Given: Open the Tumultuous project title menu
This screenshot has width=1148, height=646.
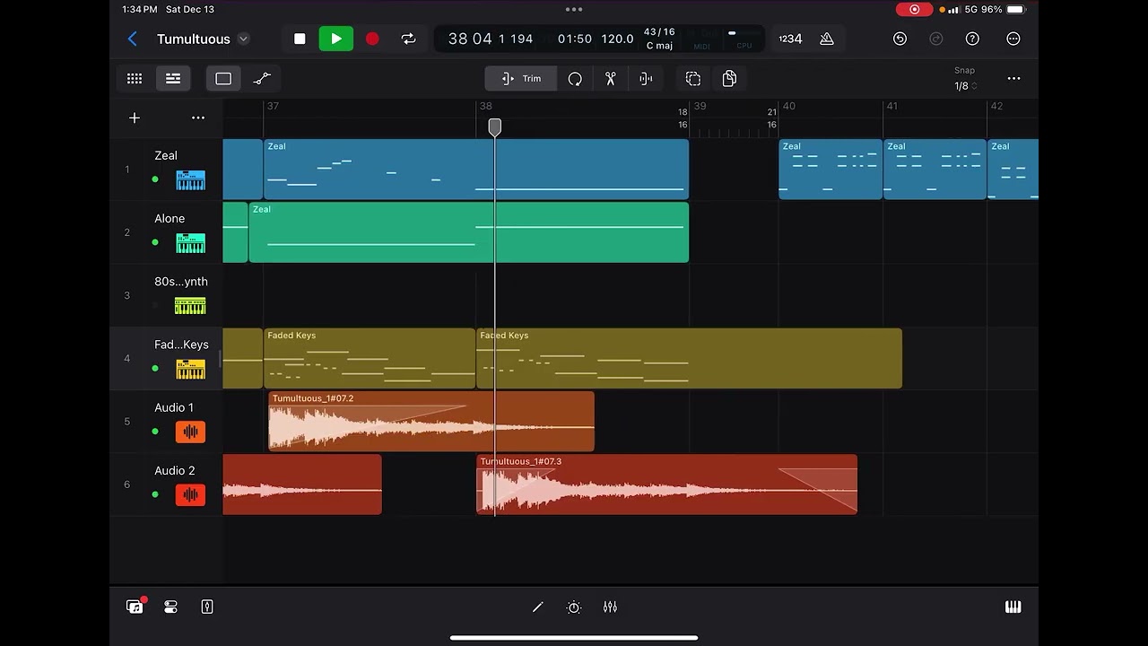Looking at the screenshot, I should pyautogui.click(x=203, y=39).
